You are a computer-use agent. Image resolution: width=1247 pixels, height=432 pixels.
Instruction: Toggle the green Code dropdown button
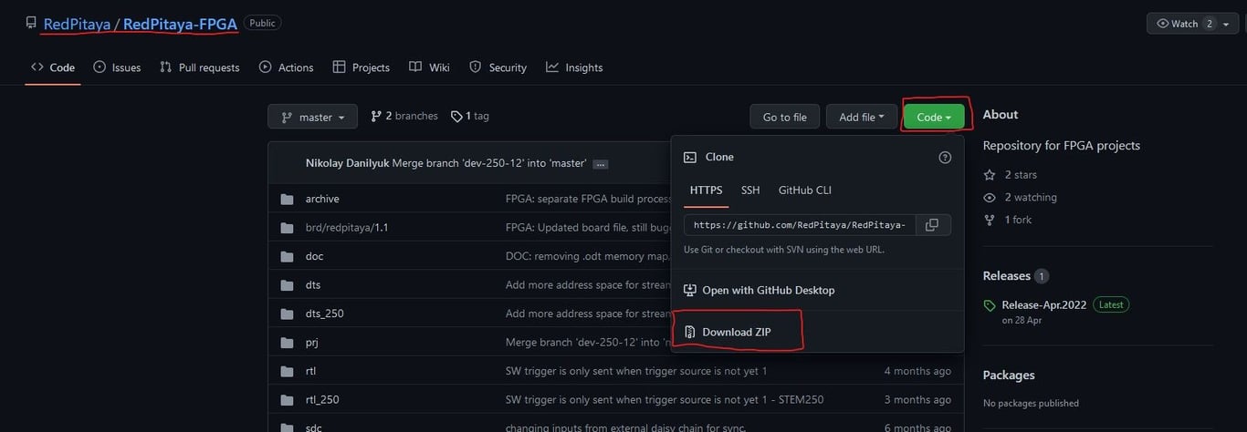click(933, 117)
